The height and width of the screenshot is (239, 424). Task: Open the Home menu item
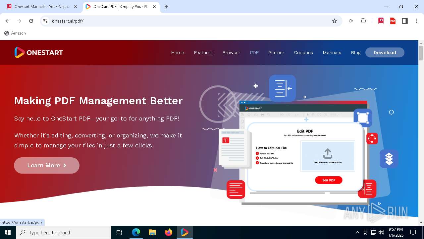(178, 52)
